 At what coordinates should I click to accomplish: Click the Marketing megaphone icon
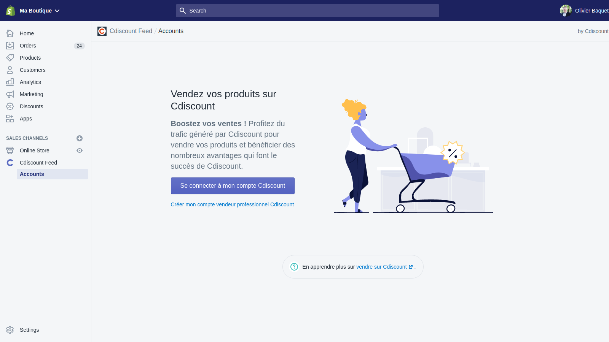[x=10, y=94]
